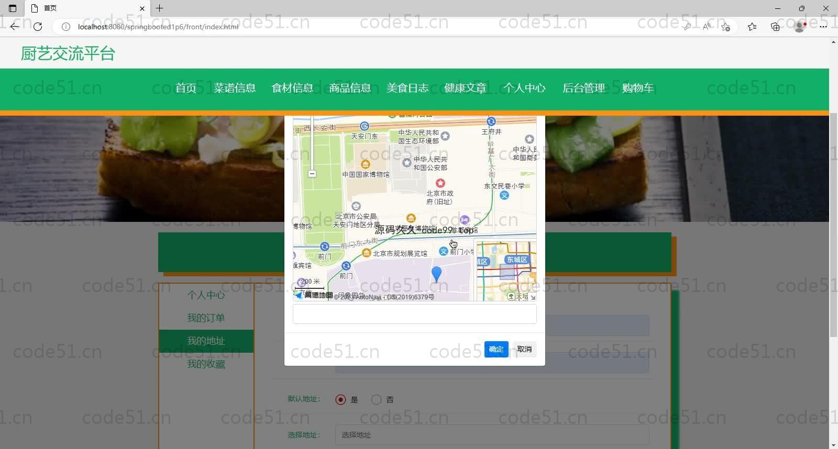Image resolution: width=838 pixels, height=449 pixels.
Task: Close the 首页 browser tab
Action: pos(142,8)
